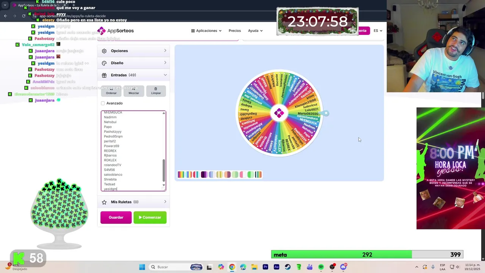
Task: Click the entries list scroll down arrow
Action: tap(164, 185)
